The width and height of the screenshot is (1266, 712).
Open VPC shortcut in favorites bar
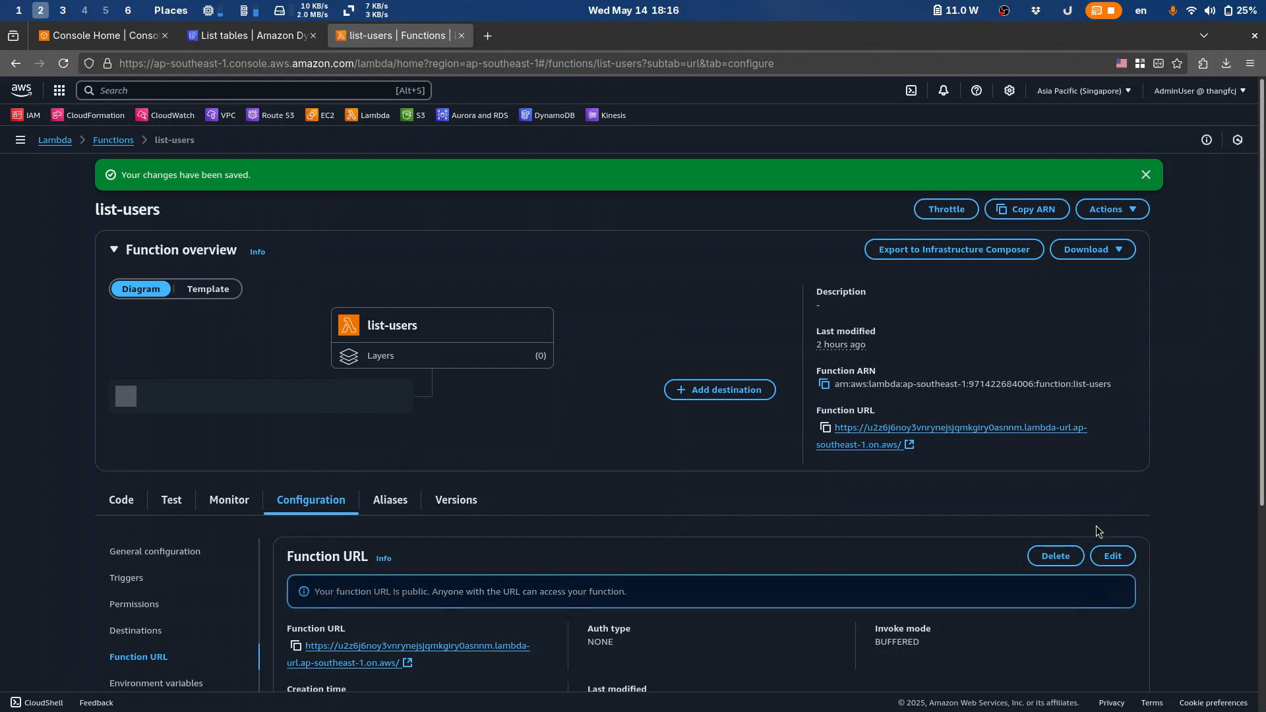tap(221, 115)
